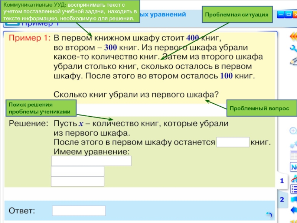This screenshot has height=223, width=297.
Task: Select the pencil drawing tool
Action: [x=294, y=61]
